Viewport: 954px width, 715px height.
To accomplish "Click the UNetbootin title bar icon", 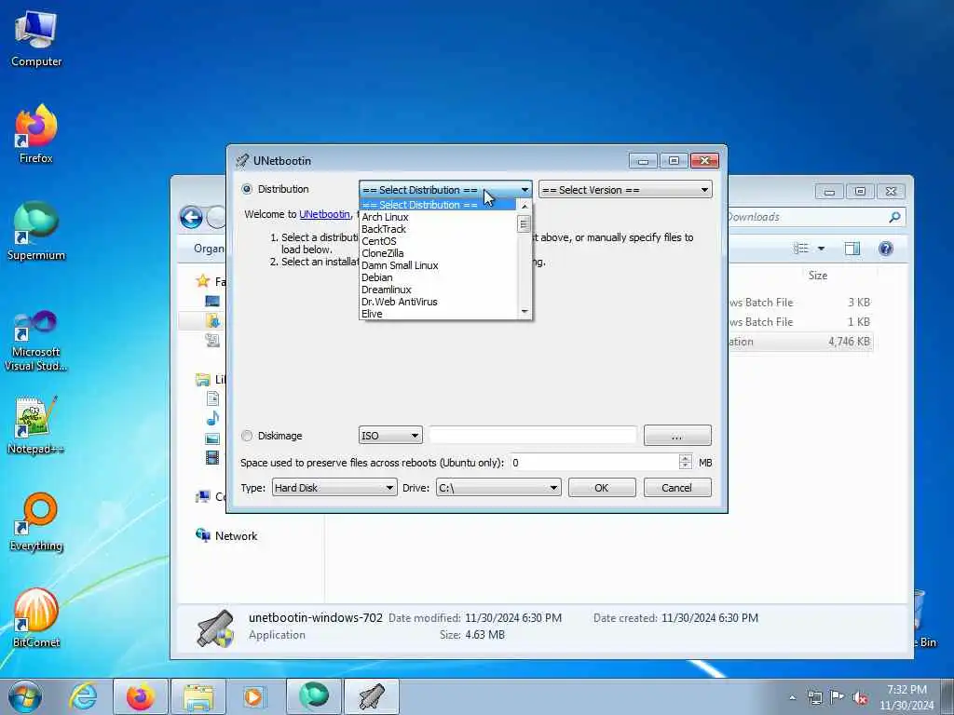I will tap(242, 160).
